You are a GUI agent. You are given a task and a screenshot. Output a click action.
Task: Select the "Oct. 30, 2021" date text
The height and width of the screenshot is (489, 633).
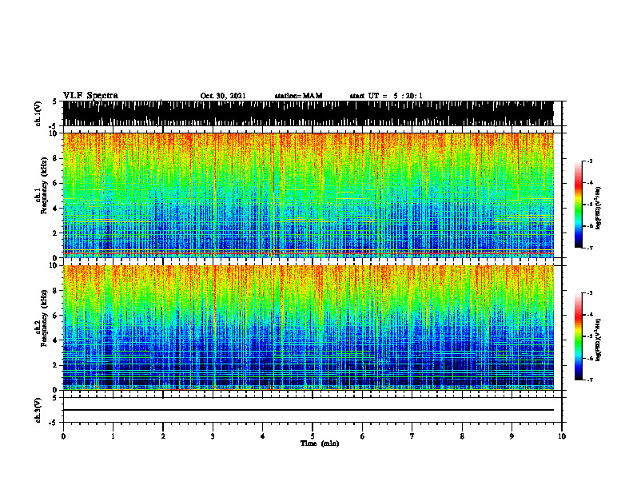click(223, 96)
